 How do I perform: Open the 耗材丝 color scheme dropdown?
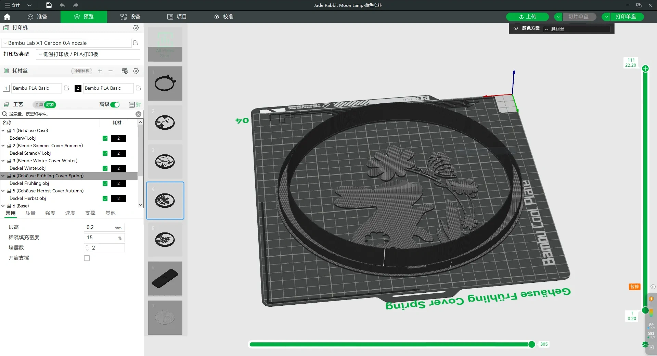[x=577, y=29]
